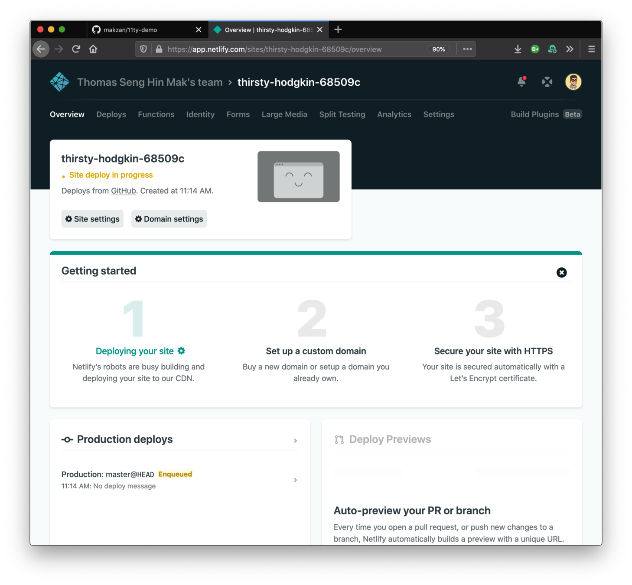Click the green B+ extension icon
This screenshot has width=632, height=585.
(x=535, y=49)
